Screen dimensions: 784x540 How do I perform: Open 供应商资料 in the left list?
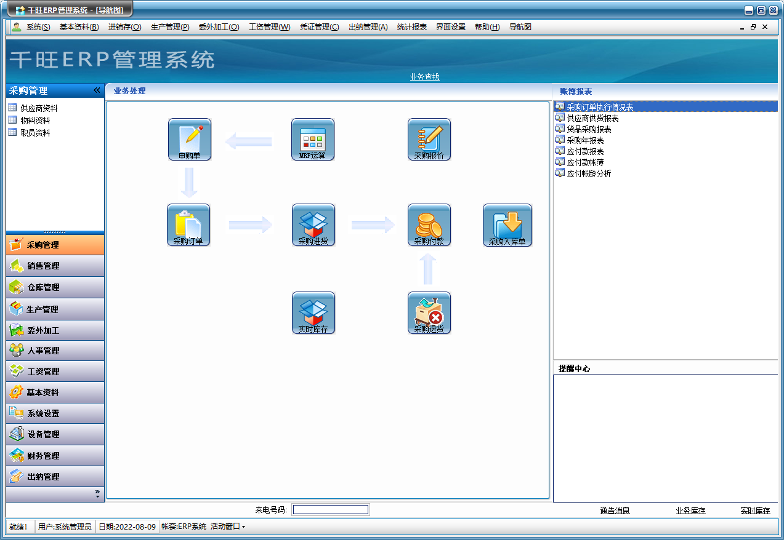[39, 108]
